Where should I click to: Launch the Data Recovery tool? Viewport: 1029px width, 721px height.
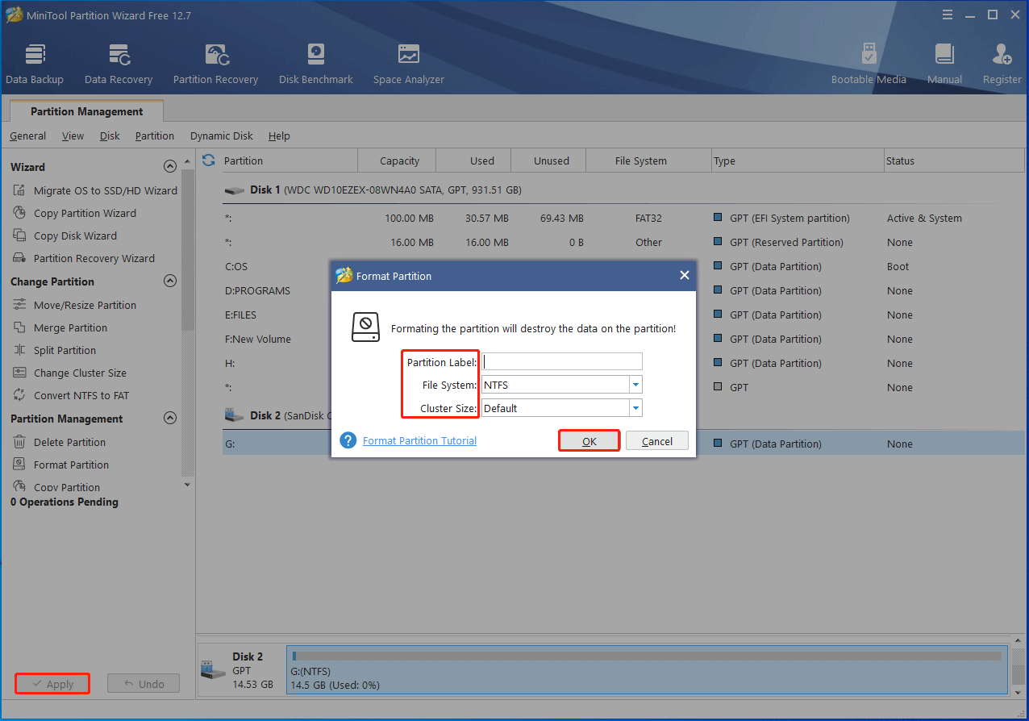[x=119, y=65]
